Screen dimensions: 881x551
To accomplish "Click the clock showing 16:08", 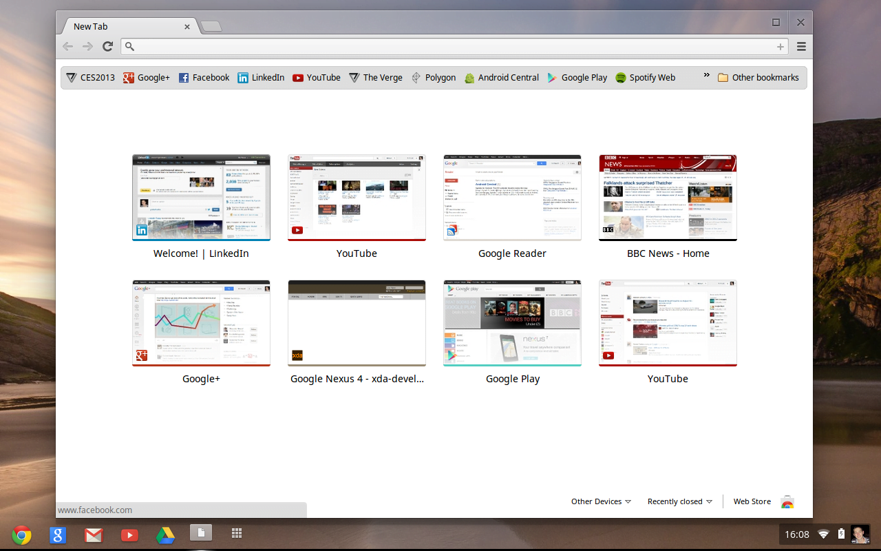I will coord(797,534).
